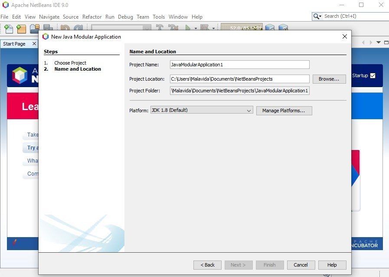
Task: Click the Cancel button
Action: 301,265
